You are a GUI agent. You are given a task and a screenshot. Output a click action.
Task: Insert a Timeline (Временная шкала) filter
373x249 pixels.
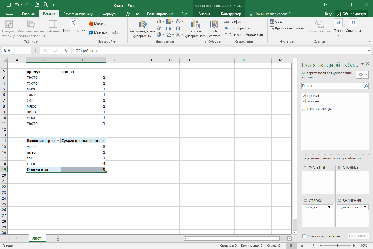pos(287,28)
